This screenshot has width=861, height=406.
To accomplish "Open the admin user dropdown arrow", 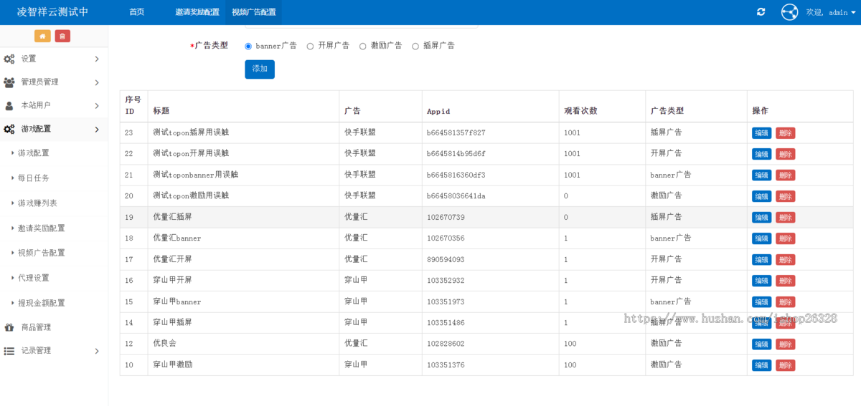I will [x=853, y=12].
